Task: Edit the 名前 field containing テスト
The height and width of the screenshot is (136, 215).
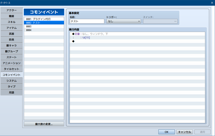Action: (87, 21)
